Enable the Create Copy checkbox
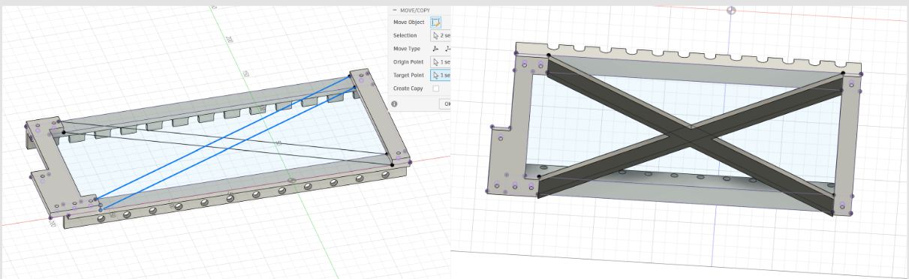909x279 pixels. click(x=435, y=88)
